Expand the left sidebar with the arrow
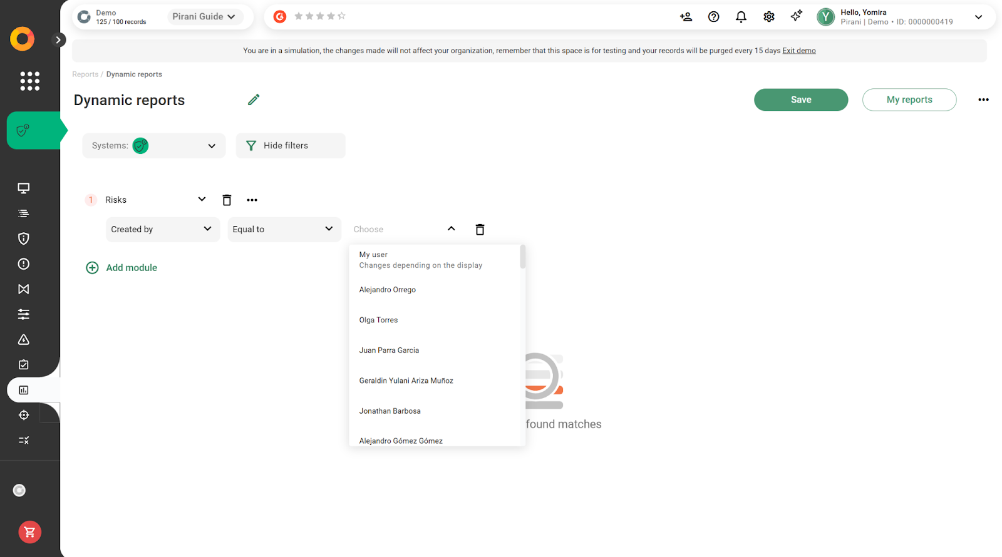Viewport: 1002px width, 557px height. coord(58,40)
